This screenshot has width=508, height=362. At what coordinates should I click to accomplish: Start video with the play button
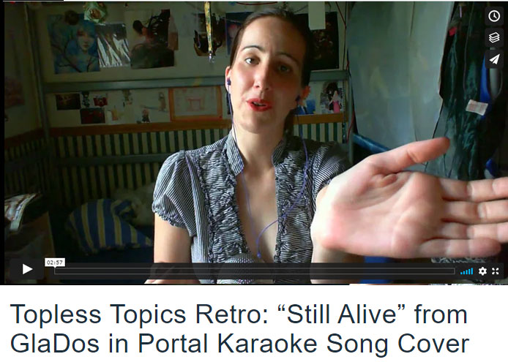point(27,269)
